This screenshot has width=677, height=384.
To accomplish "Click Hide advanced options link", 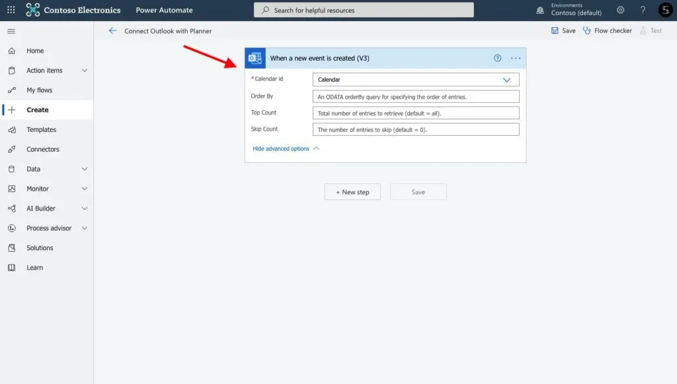I will click(280, 148).
